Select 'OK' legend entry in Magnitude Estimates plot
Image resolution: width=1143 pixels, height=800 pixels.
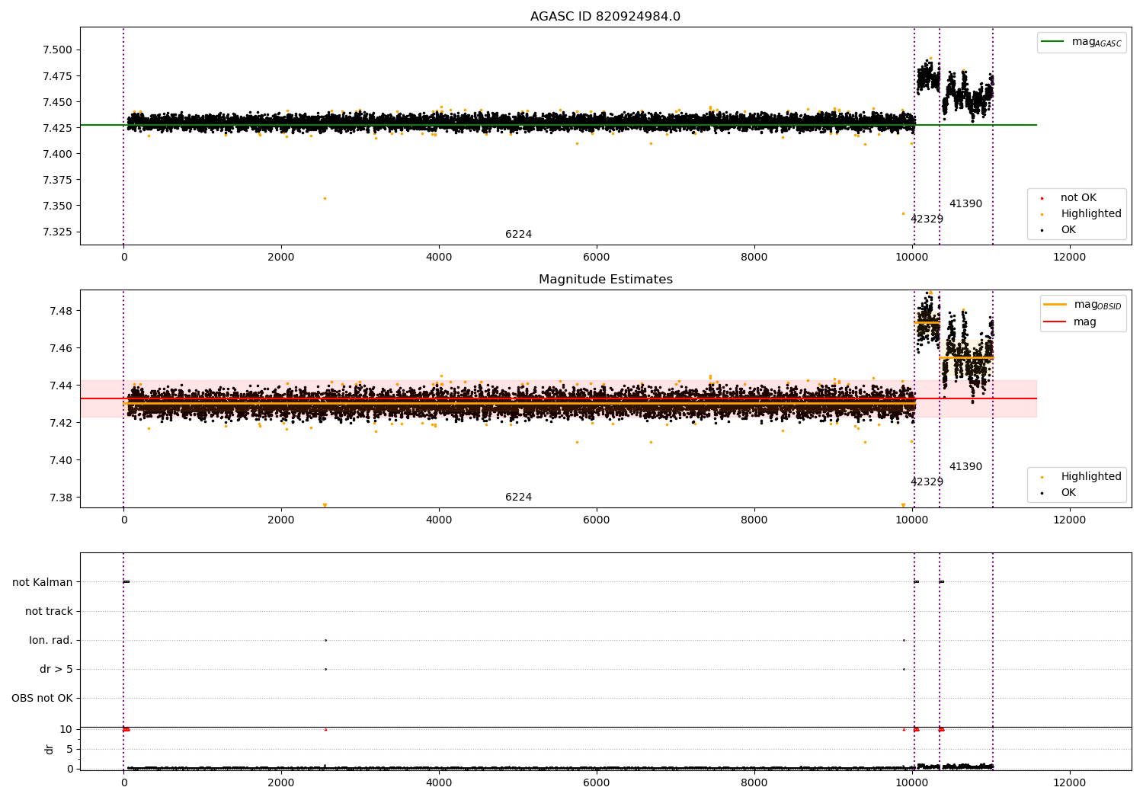tap(1068, 493)
